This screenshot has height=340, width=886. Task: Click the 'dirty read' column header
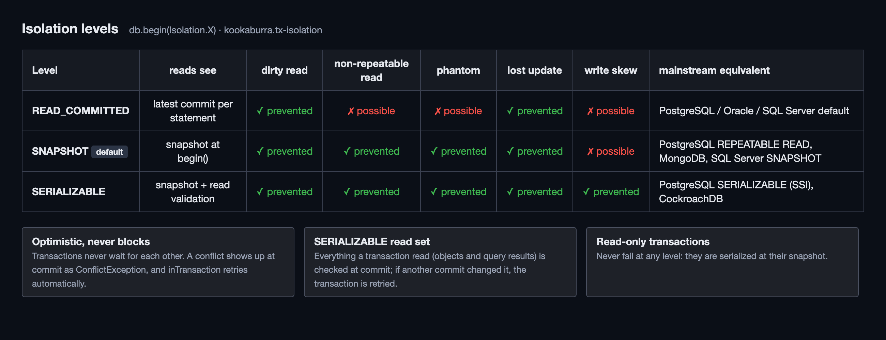[285, 70]
